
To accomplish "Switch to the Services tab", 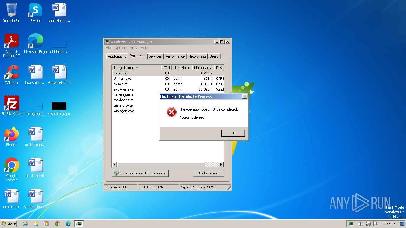I will (155, 56).
